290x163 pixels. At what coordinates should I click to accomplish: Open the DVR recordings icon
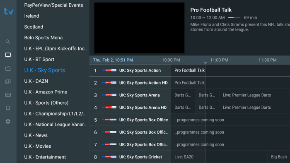(8, 95)
